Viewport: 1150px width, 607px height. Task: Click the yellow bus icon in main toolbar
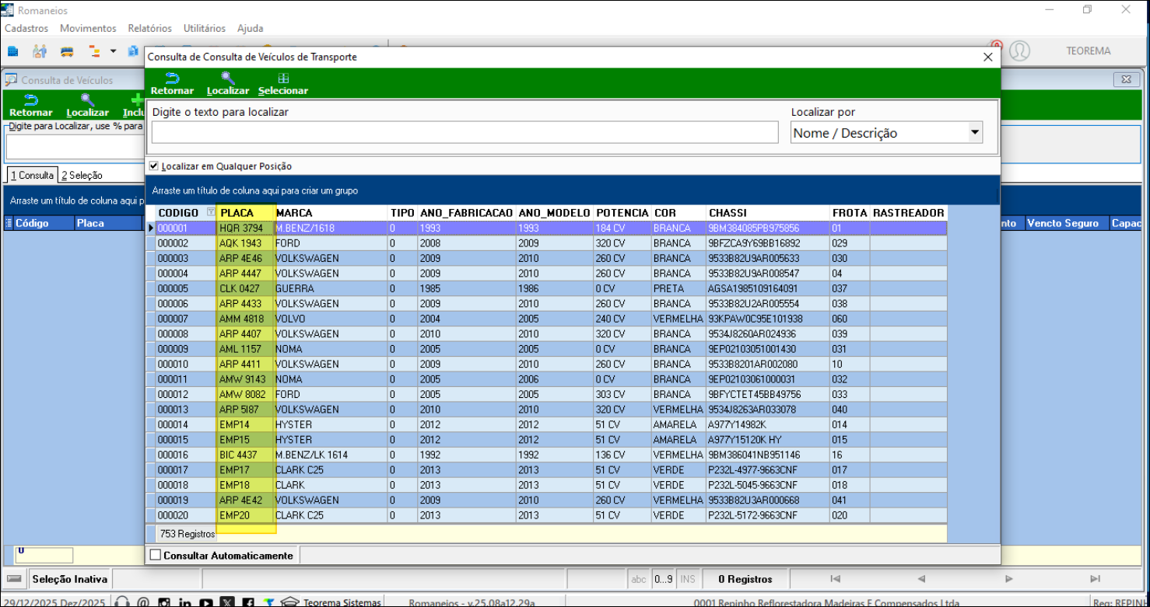coord(68,52)
